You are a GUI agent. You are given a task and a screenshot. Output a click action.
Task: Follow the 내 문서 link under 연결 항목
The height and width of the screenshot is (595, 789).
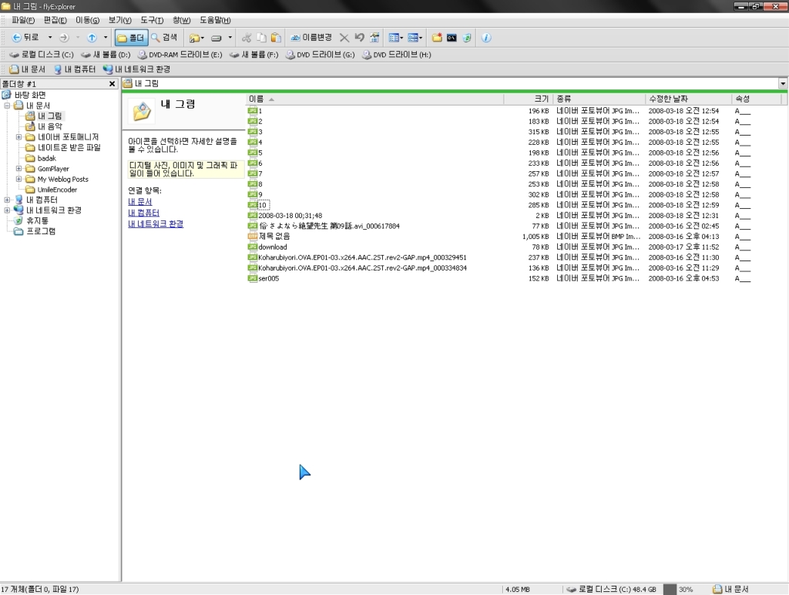pyautogui.click(x=140, y=201)
